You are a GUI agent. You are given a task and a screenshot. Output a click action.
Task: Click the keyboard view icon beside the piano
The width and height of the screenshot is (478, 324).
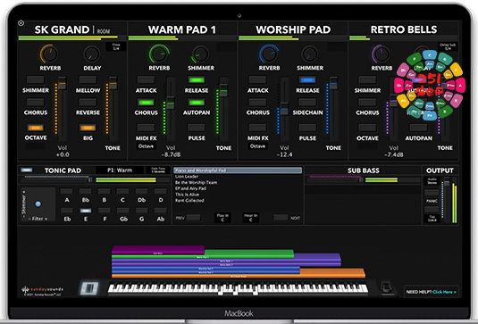(89, 288)
